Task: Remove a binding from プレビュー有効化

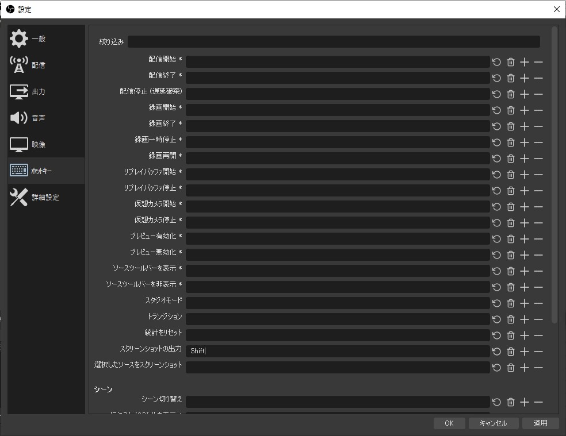Action: (538, 239)
